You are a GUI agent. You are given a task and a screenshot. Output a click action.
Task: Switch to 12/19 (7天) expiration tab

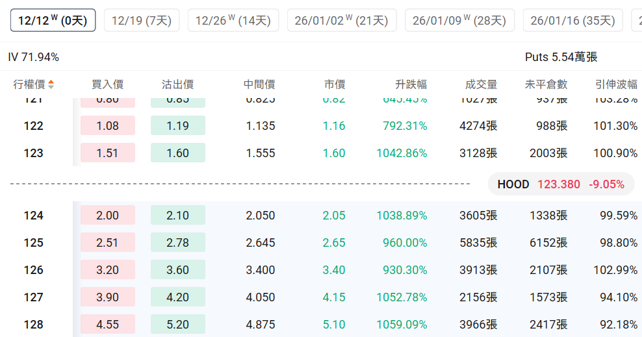click(x=142, y=20)
